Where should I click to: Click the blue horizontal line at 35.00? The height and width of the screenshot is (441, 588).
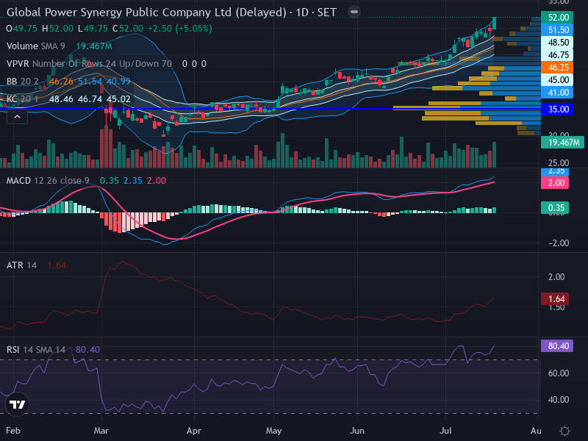(270, 109)
